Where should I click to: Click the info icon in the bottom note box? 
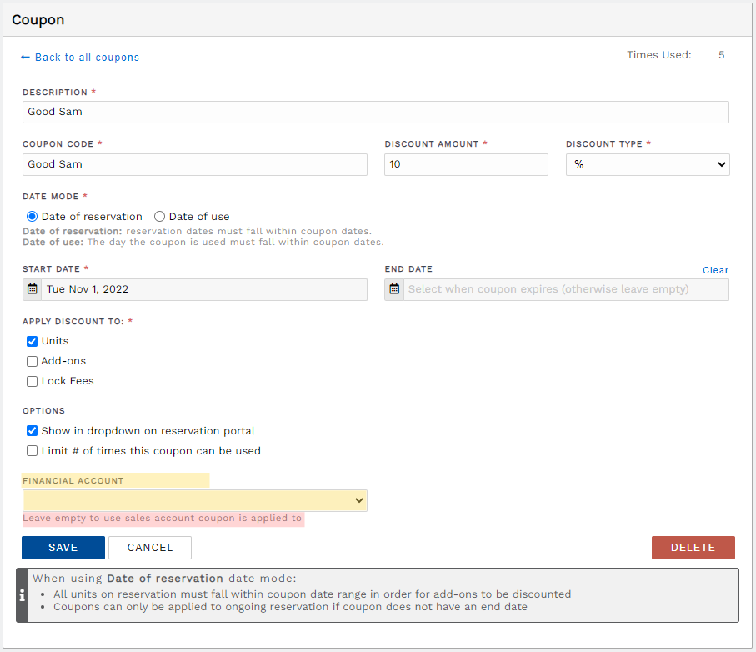click(x=22, y=595)
